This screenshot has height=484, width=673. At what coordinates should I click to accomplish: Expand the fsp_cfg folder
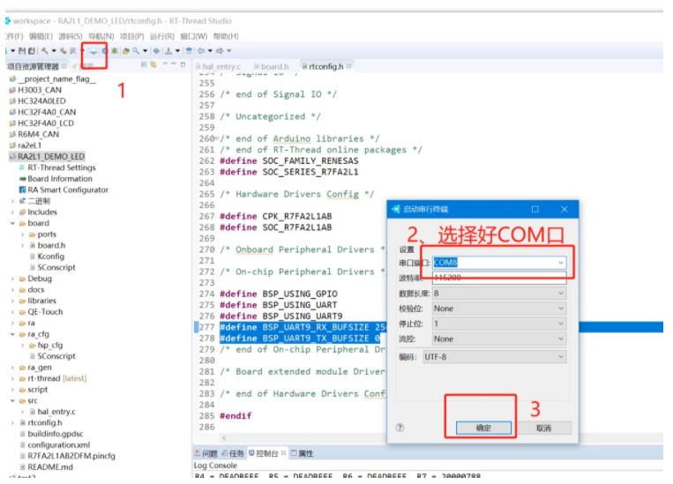(x=22, y=345)
